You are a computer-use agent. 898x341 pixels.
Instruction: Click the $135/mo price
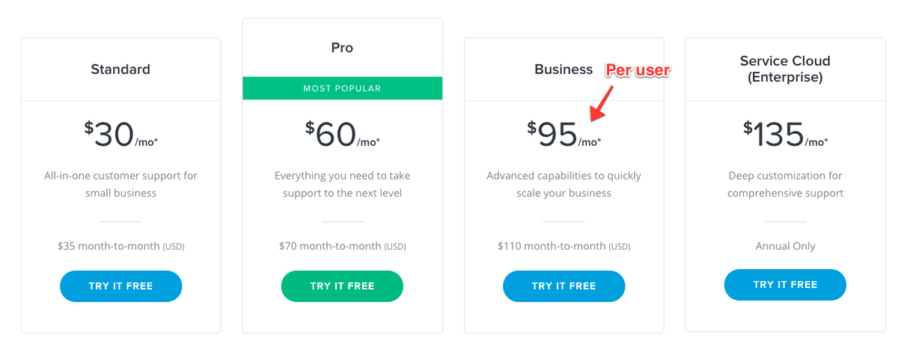coord(785,135)
